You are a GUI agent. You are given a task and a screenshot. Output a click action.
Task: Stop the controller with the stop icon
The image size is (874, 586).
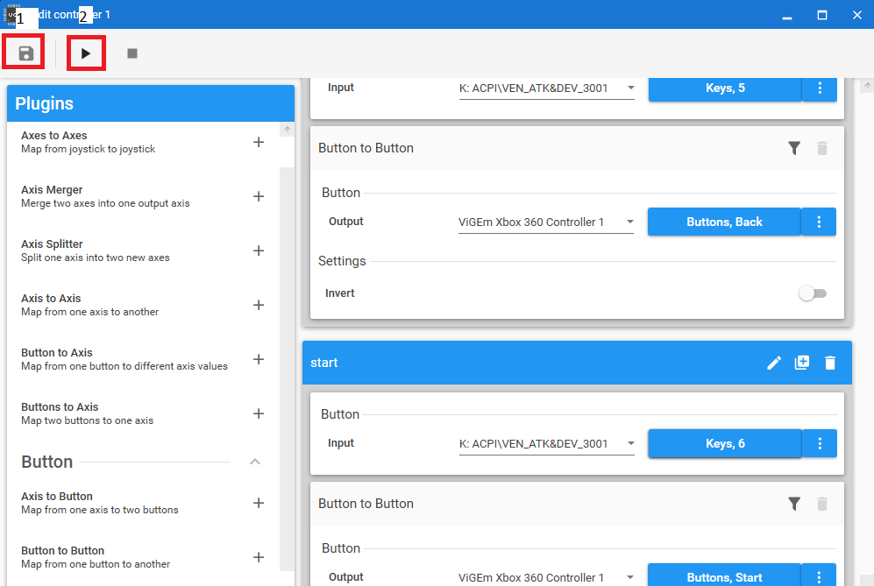(x=132, y=53)
